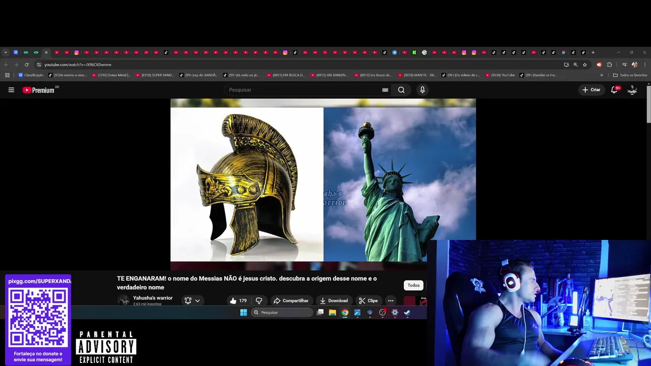Like the video with 179 likes
Viewport: 651px width, 366px height.
238,300
